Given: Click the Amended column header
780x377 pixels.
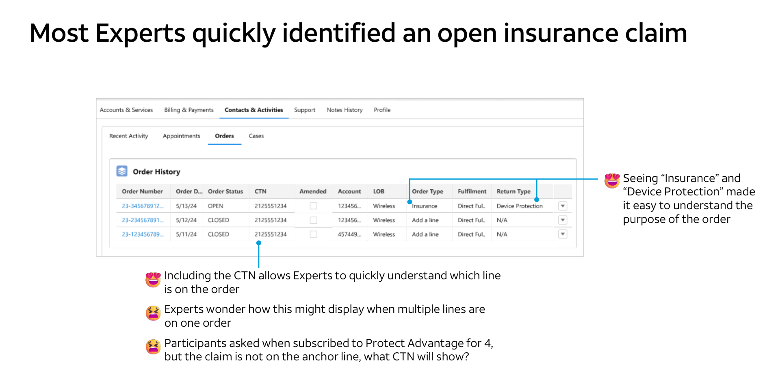Looking at the screenshot, I should click(x=313, y=191).
